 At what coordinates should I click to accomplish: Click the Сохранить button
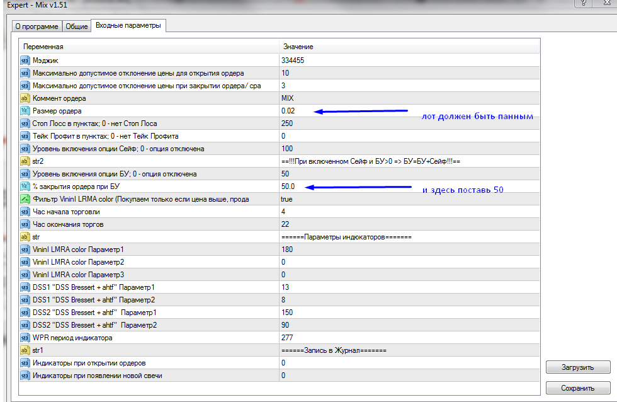[578, 388]
